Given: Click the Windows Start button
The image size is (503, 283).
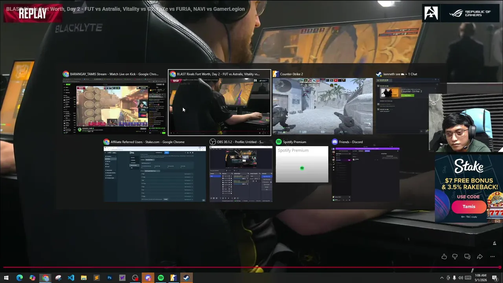Looking at the screenshot, I should [x=6, y=278].
